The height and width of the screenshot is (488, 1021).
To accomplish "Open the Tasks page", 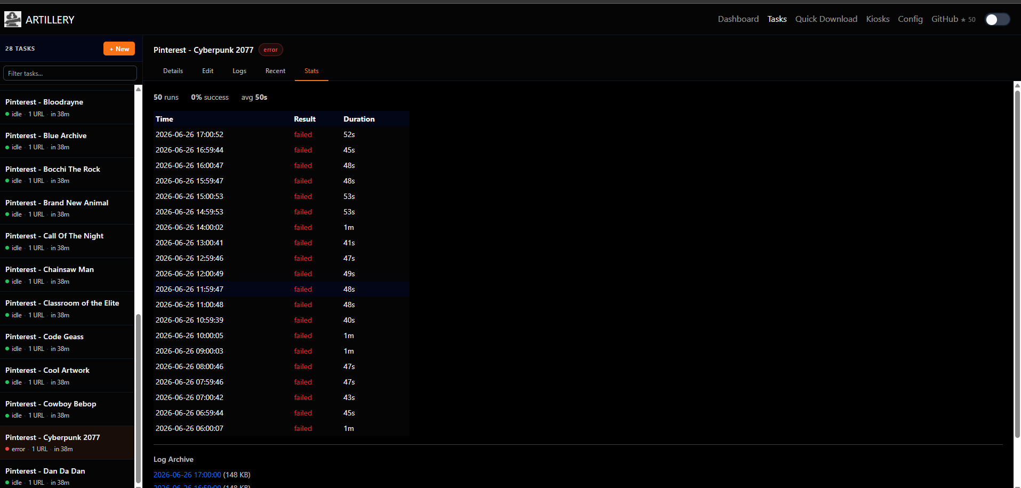I will (777, 19).
